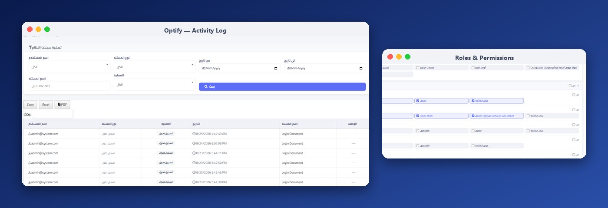
Task: Check the unchecked تعديل permission
Action: pyautogui.click(x=473, y=131)
